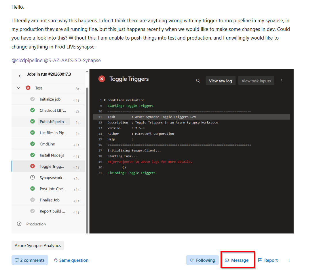Expand Condition evaluation log section
Viewport: 319px width, 271px height.
tap(105, 100)
